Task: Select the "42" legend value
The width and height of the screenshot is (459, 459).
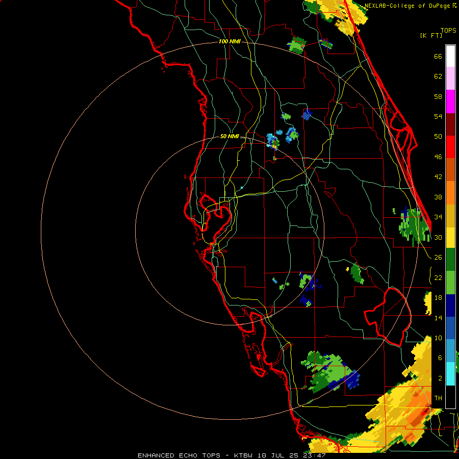Action: [x=438, y=177]
